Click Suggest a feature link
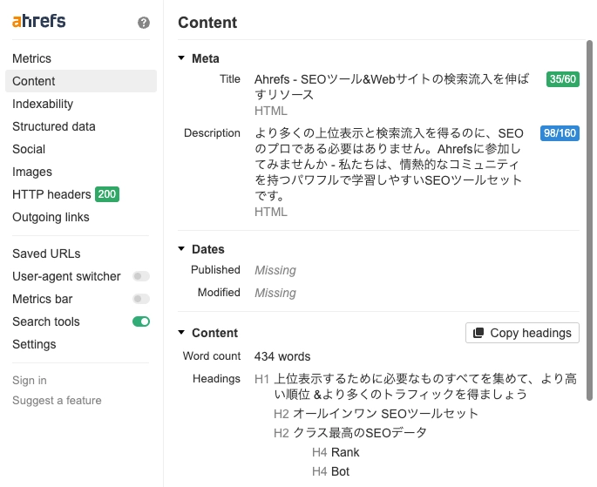 coord(57,400)
